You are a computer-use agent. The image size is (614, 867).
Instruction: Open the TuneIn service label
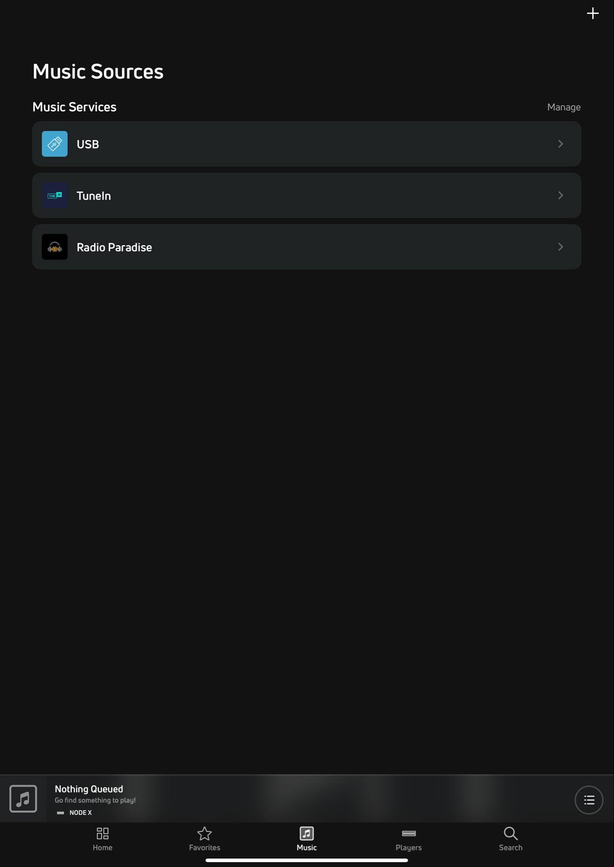click(x=94, y=196)
